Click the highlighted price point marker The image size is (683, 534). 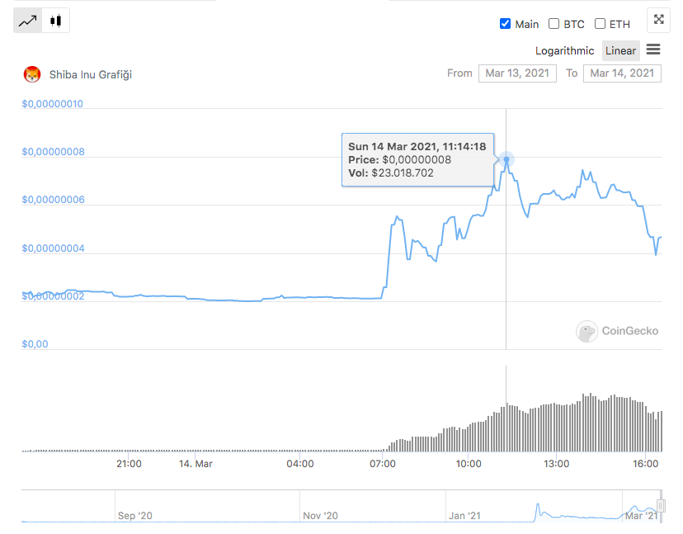(506, 159)
